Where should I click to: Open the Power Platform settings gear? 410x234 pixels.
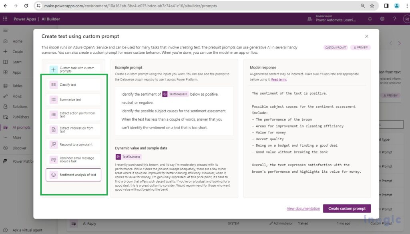[382, 19]
